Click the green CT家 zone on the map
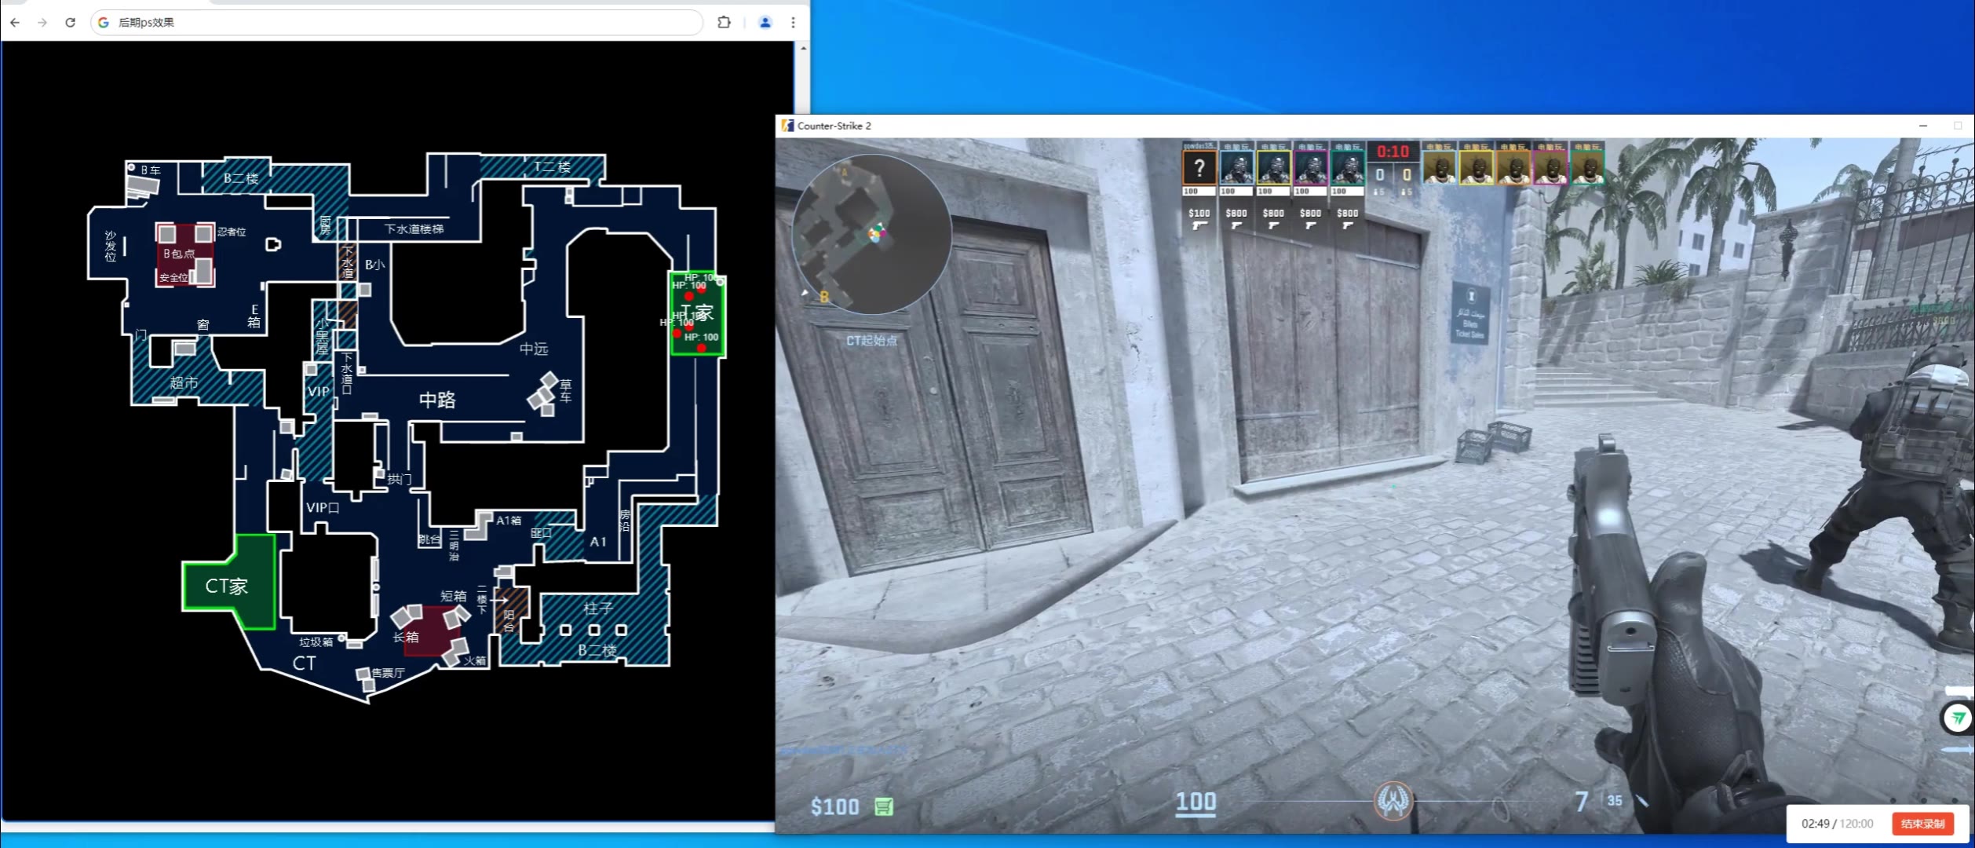The height and width of the screenshot is (848, 1975). [228, 583]
